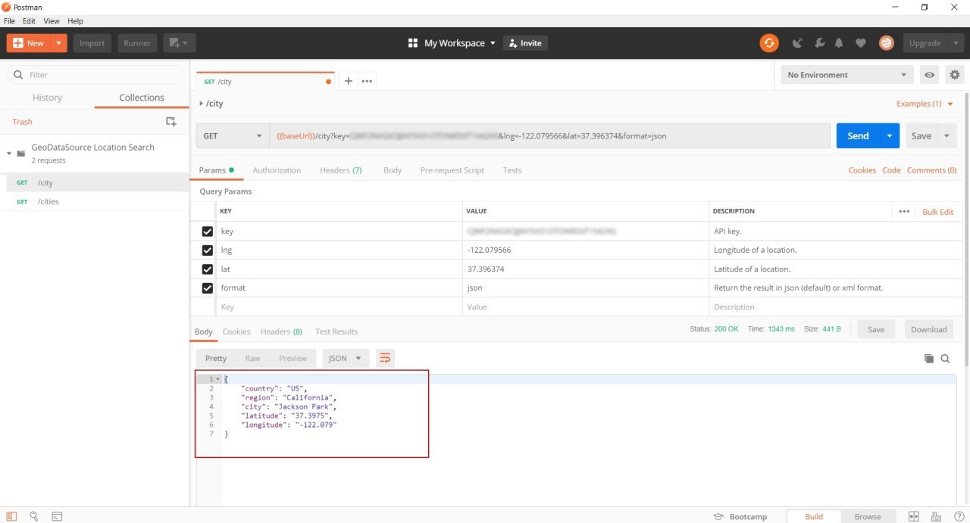The height and width of the screenshot is (523, 970).
Task: Click the Import button
Action: tap(92, 43)
